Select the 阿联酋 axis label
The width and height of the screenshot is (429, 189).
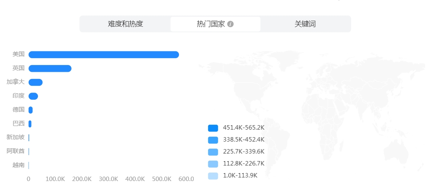point(16,152)
